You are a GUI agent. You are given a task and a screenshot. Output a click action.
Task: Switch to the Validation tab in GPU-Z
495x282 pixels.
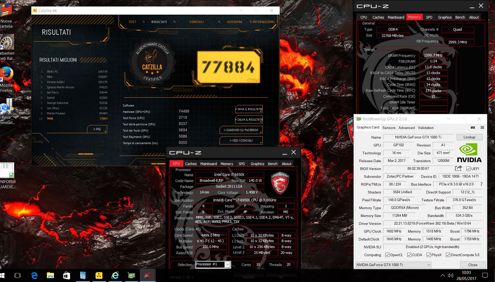tap(425, 128)
